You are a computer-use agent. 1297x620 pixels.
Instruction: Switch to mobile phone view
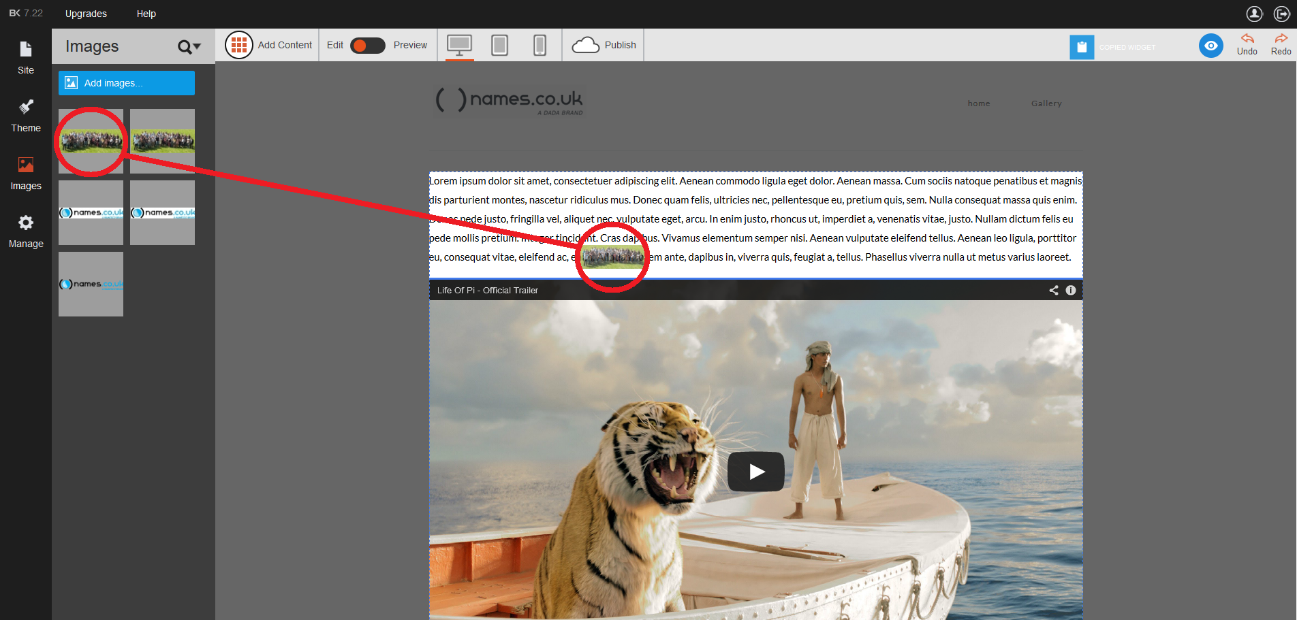pos(540,45)
